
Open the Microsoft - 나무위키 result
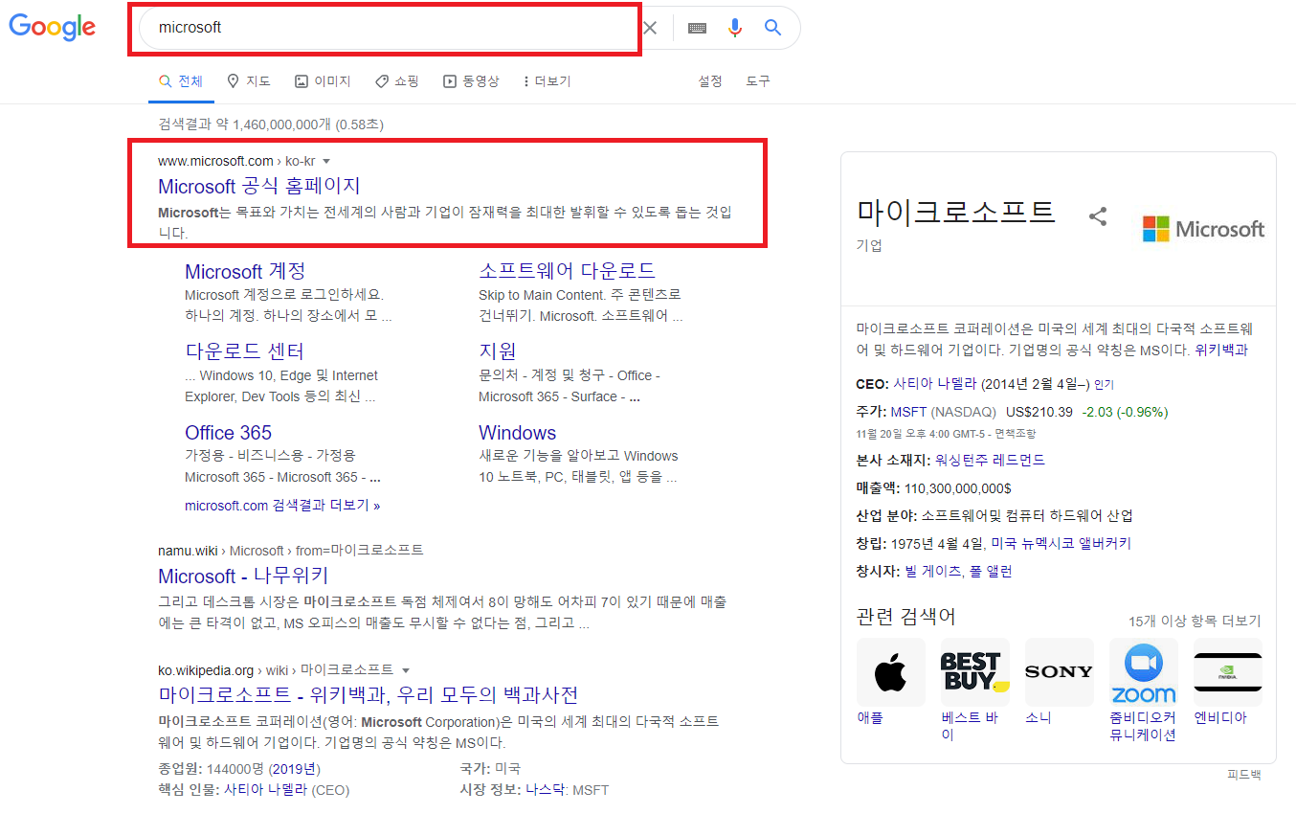point(243,576)
